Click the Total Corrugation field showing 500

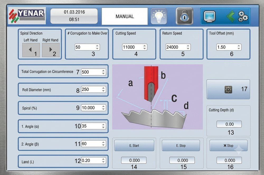(x=93, y=72)
